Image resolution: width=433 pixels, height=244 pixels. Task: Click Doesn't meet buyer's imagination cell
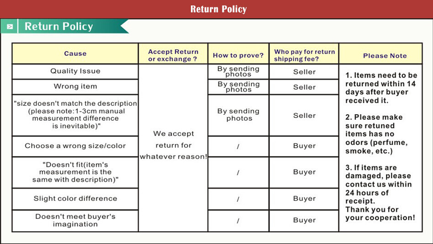[x=75, y=220]
